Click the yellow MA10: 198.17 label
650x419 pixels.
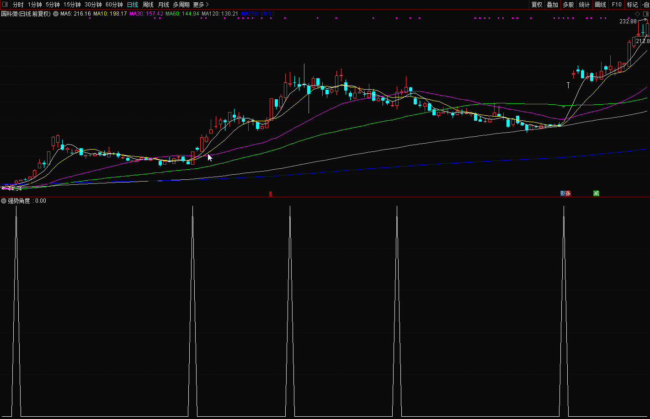coord(110,14)
